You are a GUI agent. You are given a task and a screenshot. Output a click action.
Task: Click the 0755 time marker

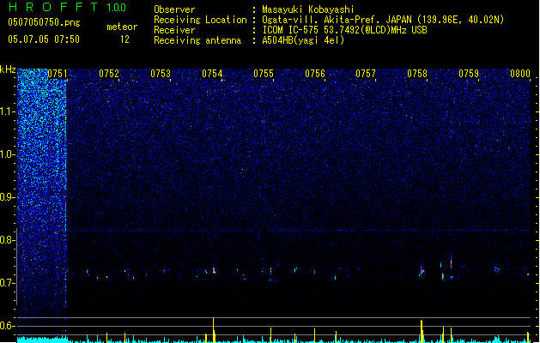[264, 74]
